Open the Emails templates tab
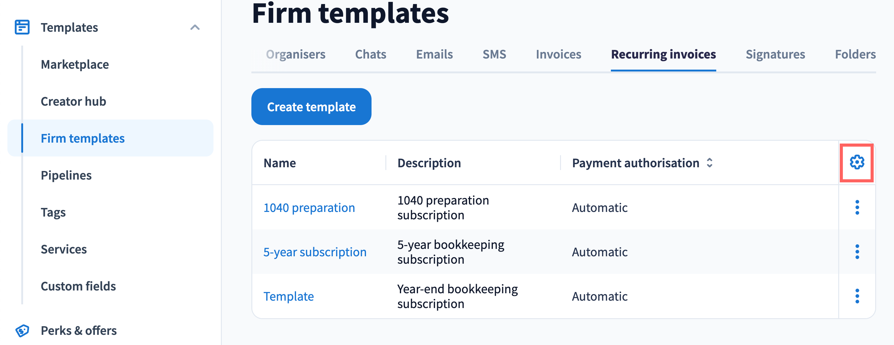894x345 pixels. [434, 54]
